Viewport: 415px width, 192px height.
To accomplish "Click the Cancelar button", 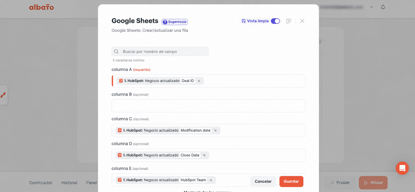I will pyautogui.click(x=263, y=181).
